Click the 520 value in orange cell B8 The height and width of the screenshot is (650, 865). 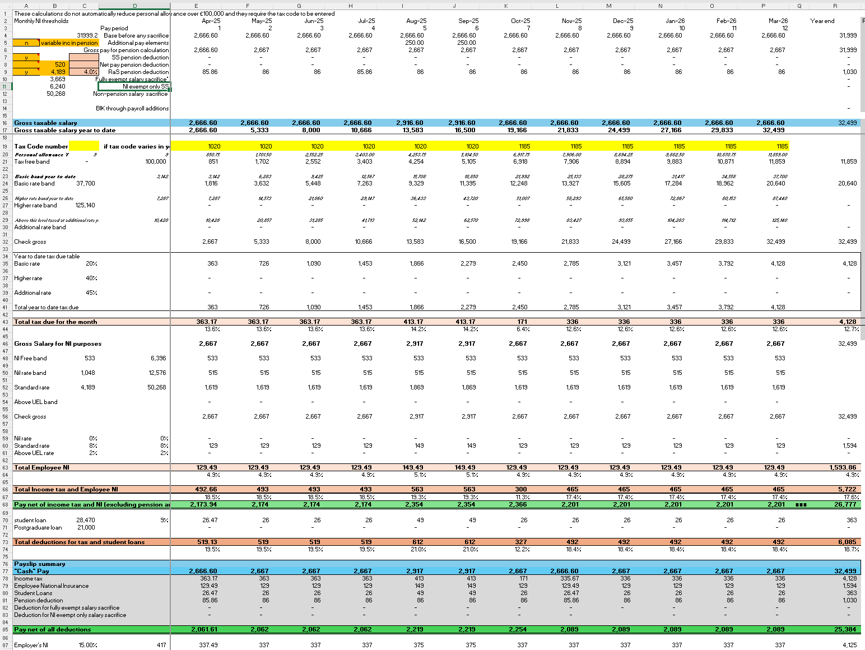point(54,64)
